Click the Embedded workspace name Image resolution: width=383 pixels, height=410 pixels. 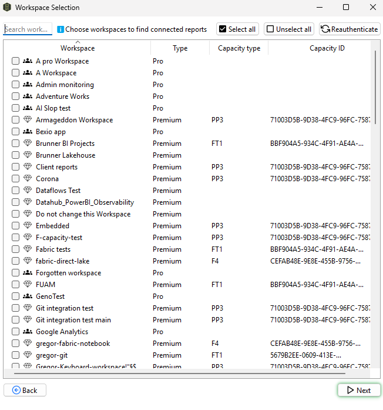pos(52,226)
